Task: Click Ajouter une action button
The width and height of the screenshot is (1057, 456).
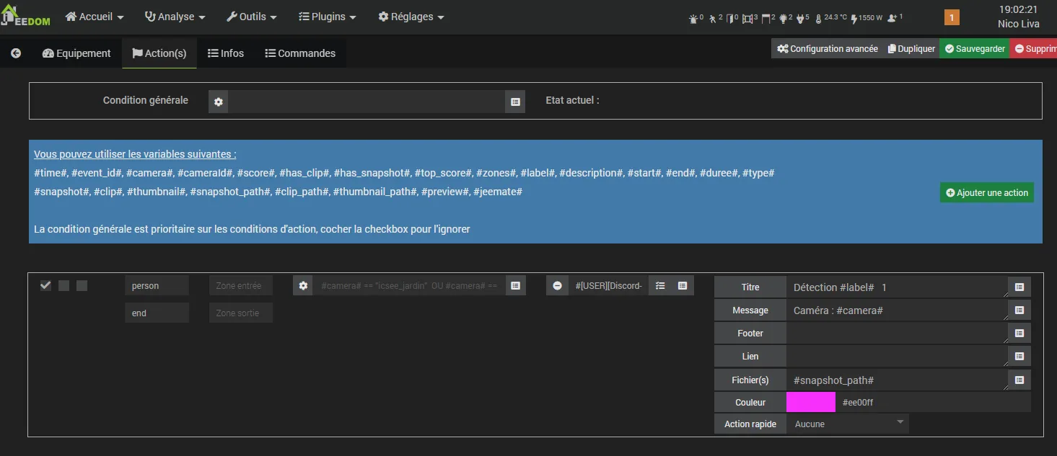Action: (987, 192)
